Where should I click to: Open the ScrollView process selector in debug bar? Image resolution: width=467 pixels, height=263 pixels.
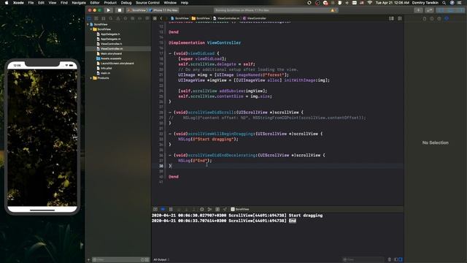click(x=240, y=210)
